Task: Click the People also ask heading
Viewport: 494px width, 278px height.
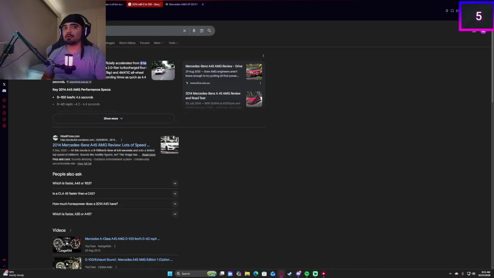Action: pyautogui.click(x=67, y=174)
